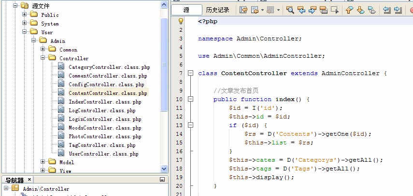Image resolution: width=413 pixels, height=196 pixels.
Task: Click line number 9 in the gutter
Action: (181, 91)
